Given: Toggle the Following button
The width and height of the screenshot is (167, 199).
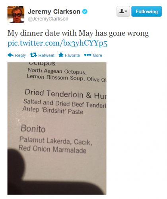Looking at the screenshot, I should pyautogui.click(x=146, y=11).
